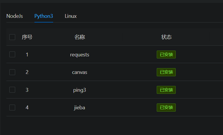Switch to the NodeJs tab
This screenshot has height=135, width=223.
pos(15,16)
